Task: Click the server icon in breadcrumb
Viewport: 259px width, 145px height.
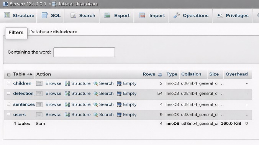Action: tap(5, 4)
